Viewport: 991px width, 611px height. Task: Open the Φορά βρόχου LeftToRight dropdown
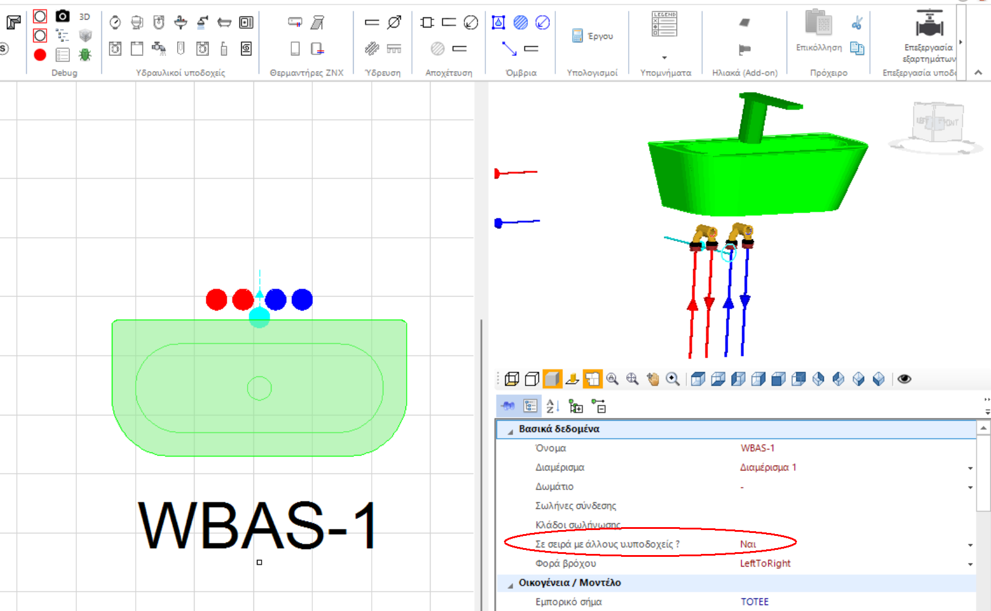[x=969, y=563]
